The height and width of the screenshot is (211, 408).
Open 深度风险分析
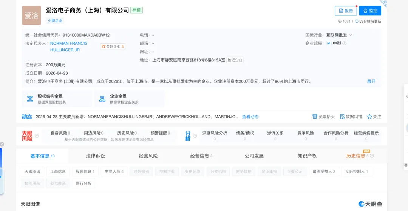(x=215, y=136)
